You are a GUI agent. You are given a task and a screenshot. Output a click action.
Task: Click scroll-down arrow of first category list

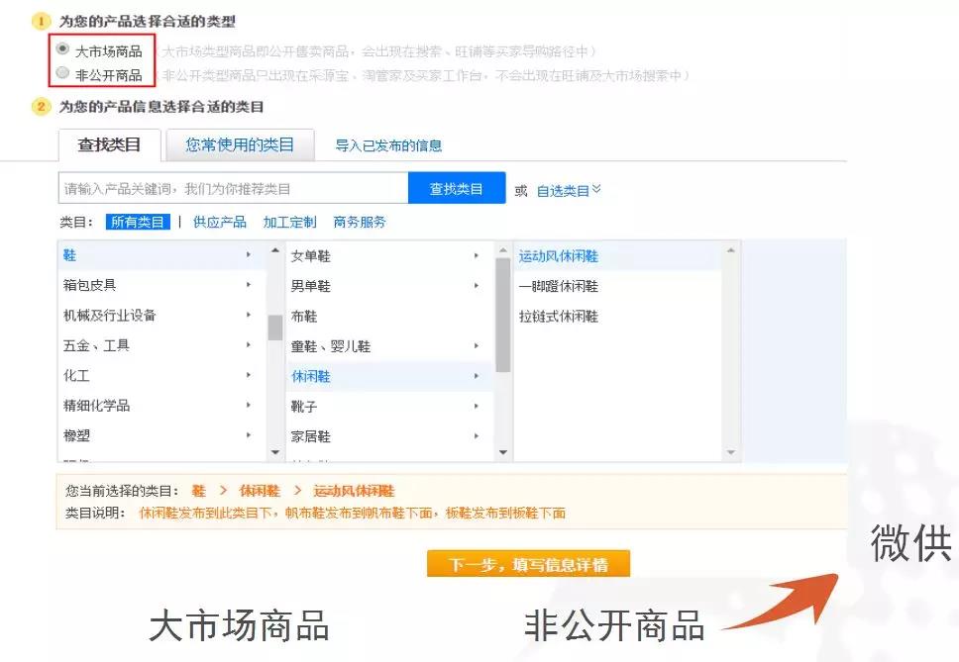[275, 452]
